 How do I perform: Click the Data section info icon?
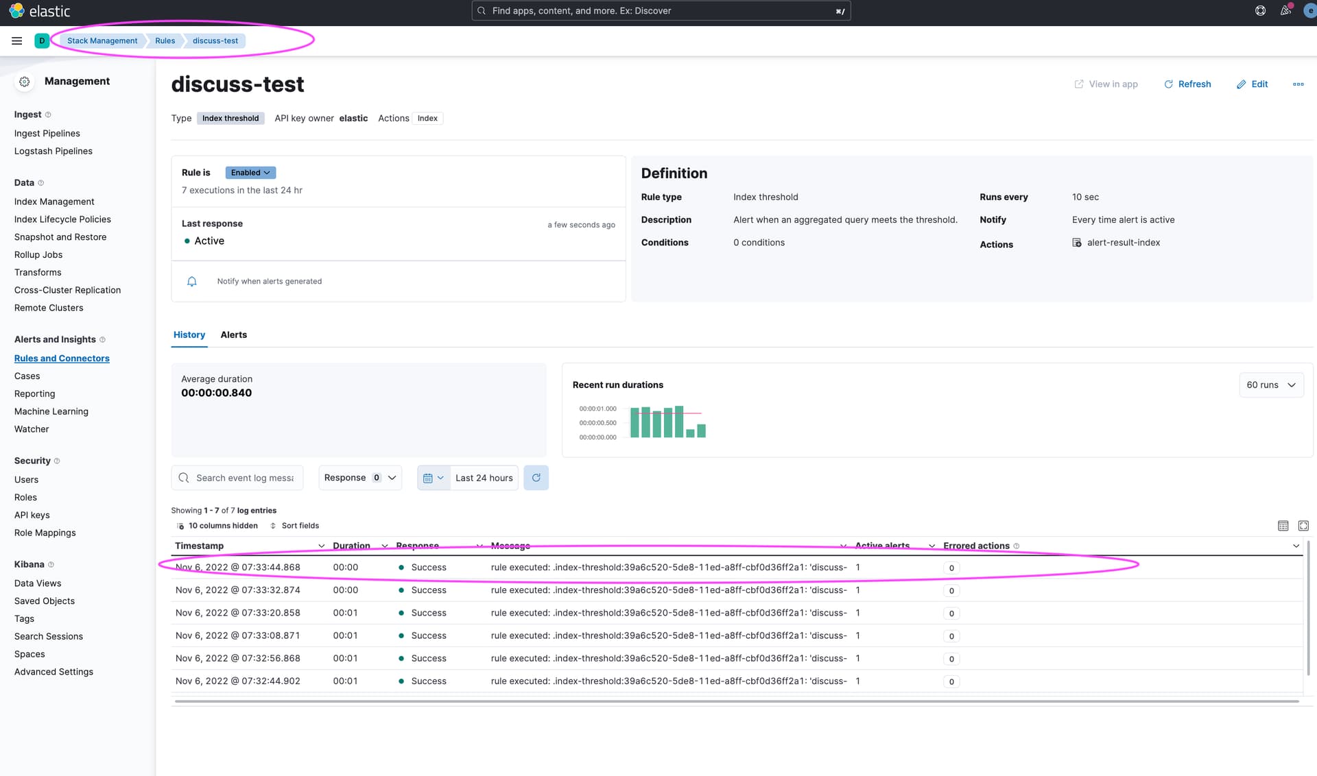pyautogui.click(x=41, y=183)
